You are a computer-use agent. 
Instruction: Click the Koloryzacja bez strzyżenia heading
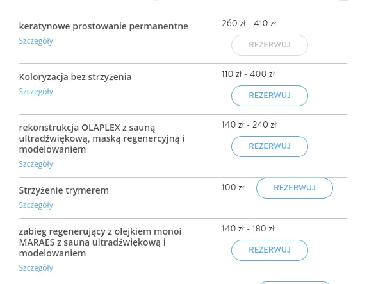pyautogui.click(x=76, y=77)
